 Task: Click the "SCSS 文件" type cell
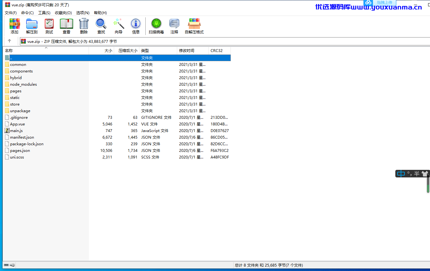(x=150, y=157)
